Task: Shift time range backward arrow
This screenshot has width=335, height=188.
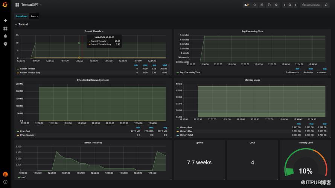Action: tap(284, 5)
